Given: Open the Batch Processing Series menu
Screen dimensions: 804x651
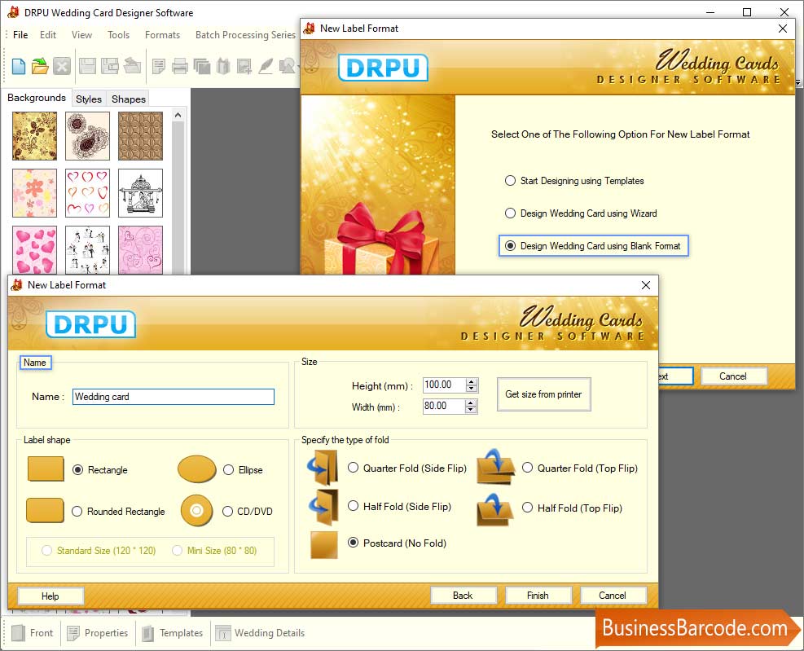Looking at the screenshot, I should pos(246,35).
